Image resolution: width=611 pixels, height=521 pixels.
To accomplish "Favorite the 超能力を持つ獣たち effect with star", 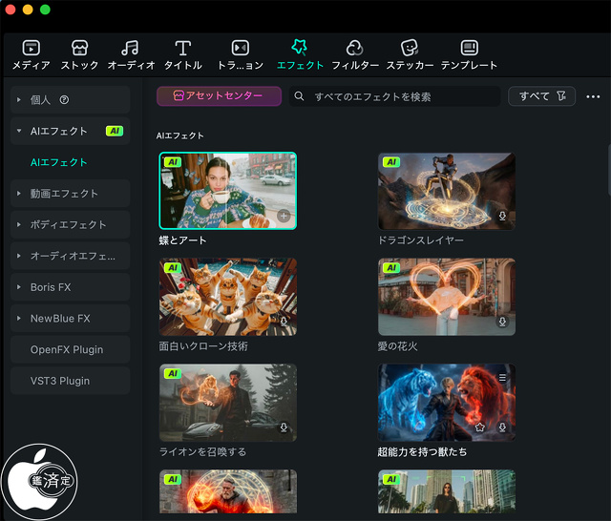I will tap(479, 427).
